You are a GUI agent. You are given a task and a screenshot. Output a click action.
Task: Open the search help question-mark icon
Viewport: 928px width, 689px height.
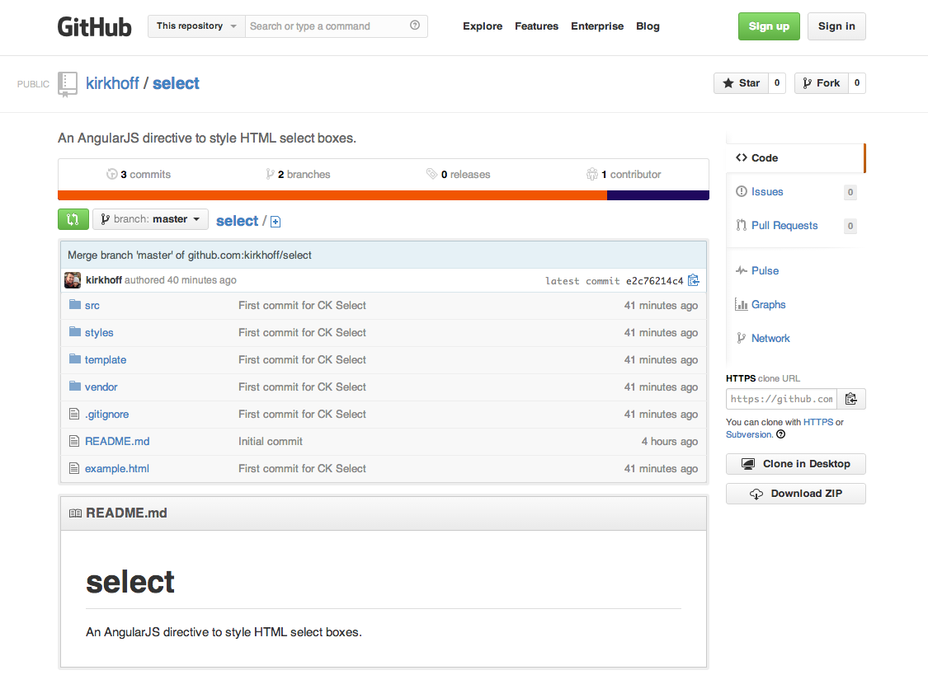coord(415,26)
